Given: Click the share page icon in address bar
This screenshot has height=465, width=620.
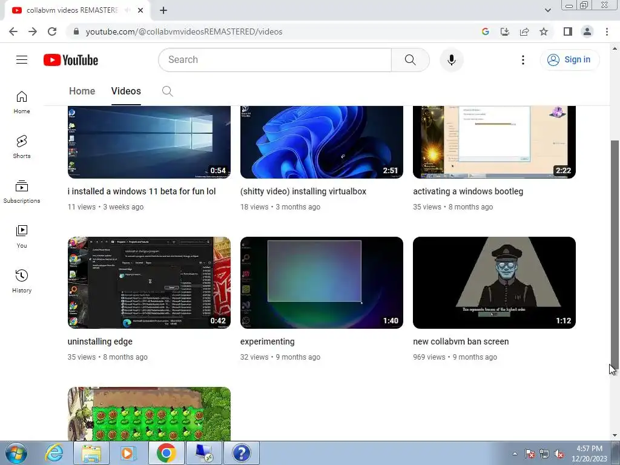Looking at the screenshot, I should (x=524, y=31).
